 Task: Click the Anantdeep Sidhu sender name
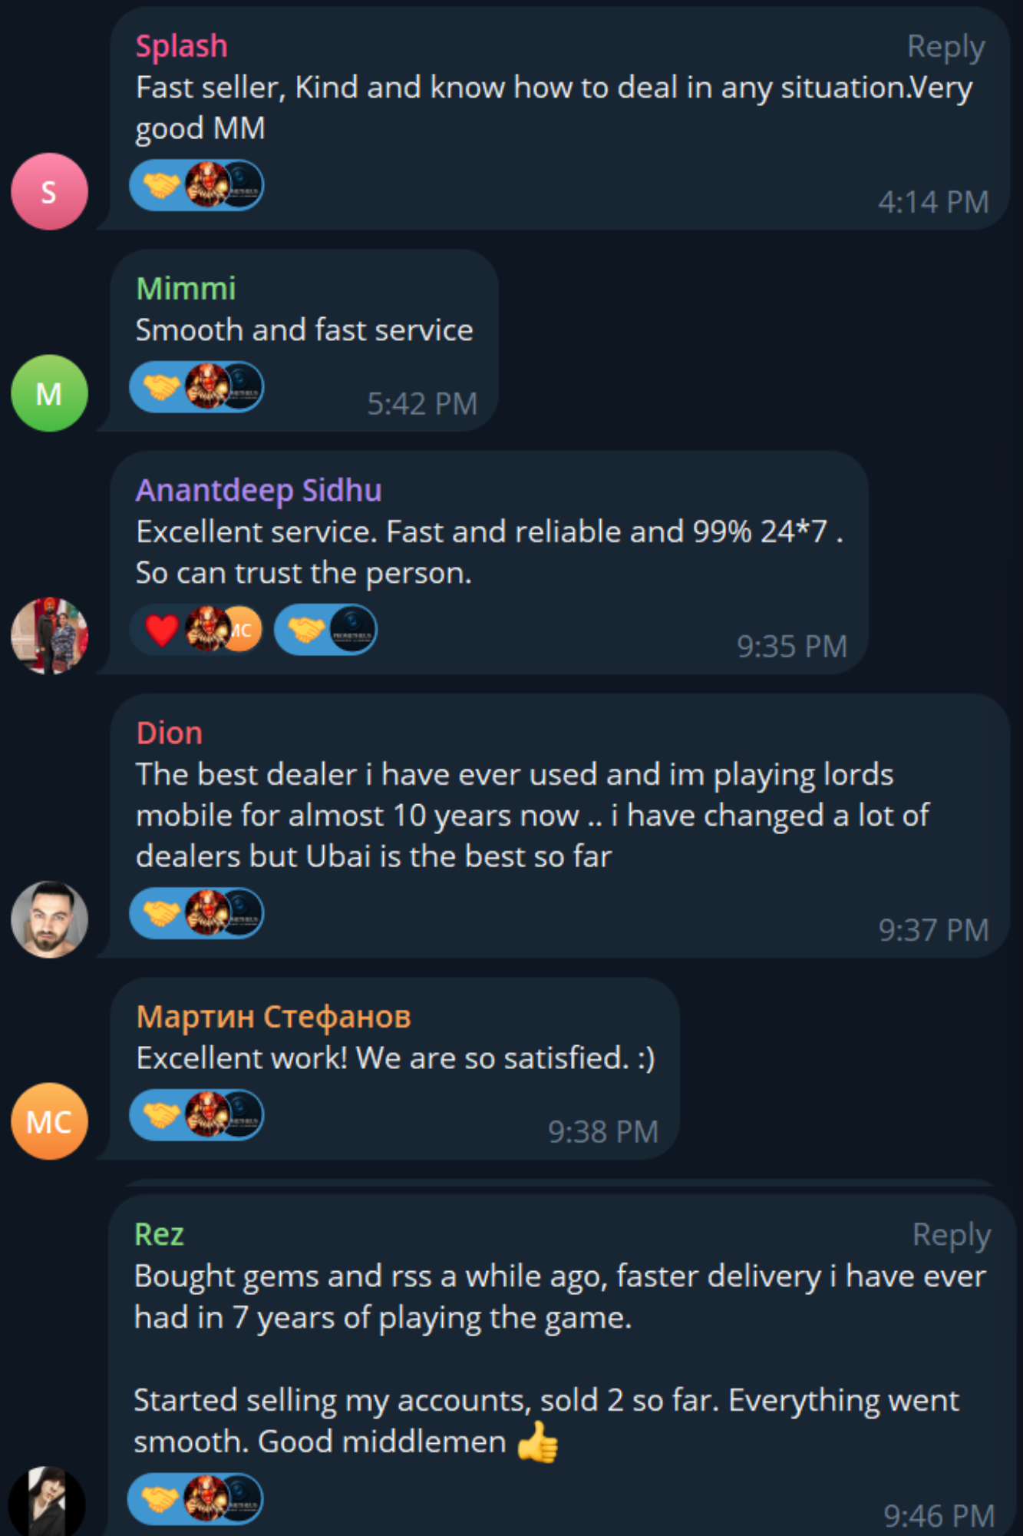coord(259,490)
